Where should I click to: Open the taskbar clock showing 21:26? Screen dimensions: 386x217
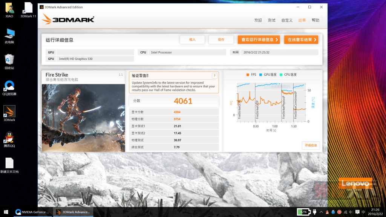tap(375, 212)
